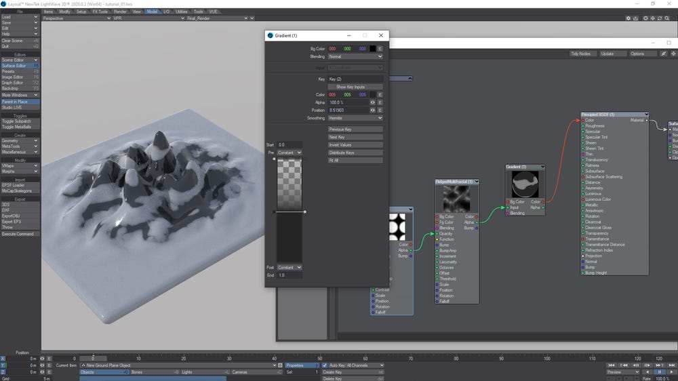The height and width of the screenshot is (381, 678).
Task: Open viewport settings gear icon
Action: coord(628,18)
